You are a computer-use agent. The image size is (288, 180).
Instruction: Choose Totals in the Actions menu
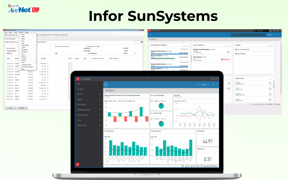[x=23, y=48]
